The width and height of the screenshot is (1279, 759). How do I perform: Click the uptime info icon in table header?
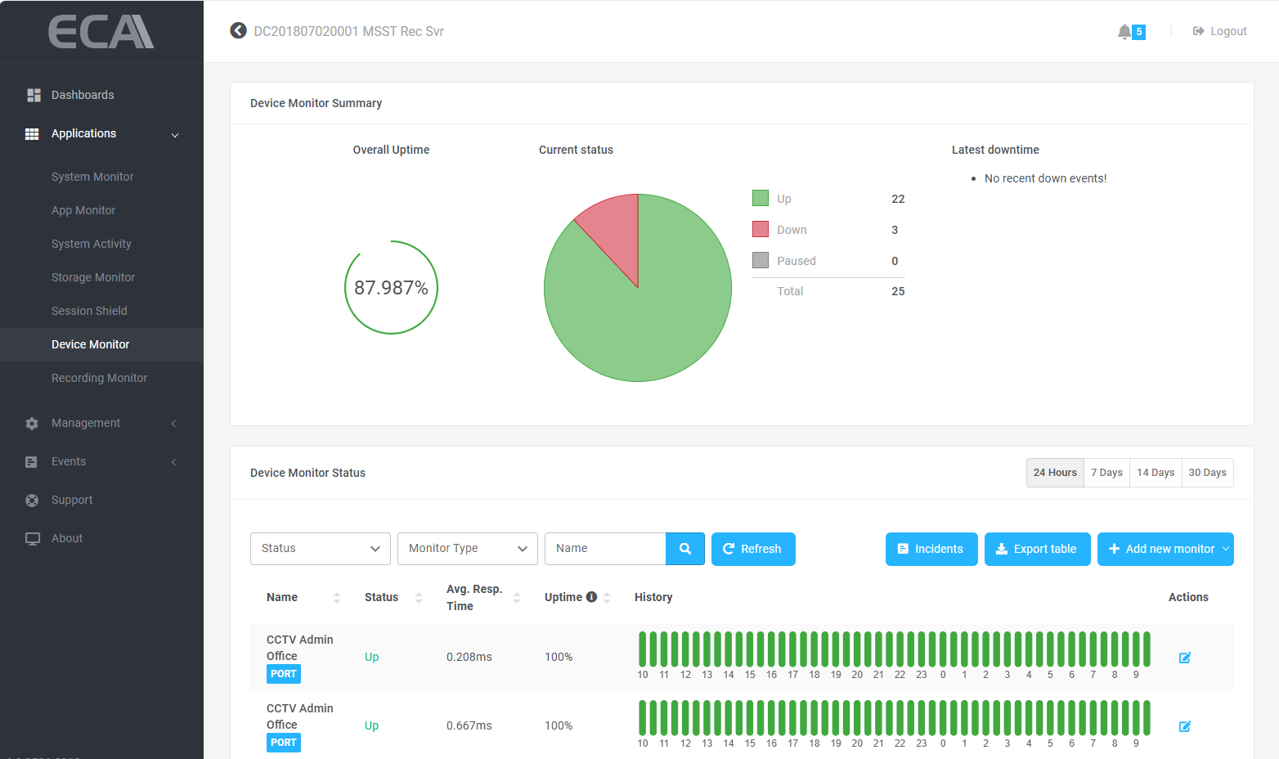[x=591, y=597]
